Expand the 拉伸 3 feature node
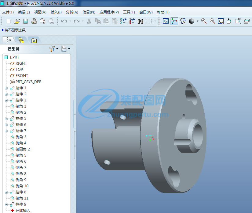 (x=6, y=100)
